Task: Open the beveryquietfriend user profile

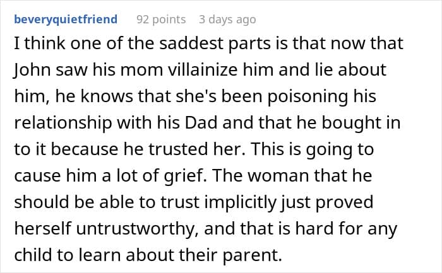Action: pyautogui.click(x=65, y=20)
